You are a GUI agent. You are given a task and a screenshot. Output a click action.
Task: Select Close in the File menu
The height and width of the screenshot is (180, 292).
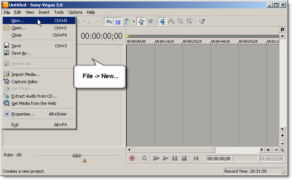(39, 35)
